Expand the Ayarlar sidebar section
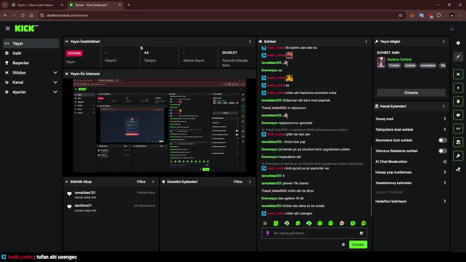This screenshot has width=466, height=262. pyautogui.click(x=31, y=92)
